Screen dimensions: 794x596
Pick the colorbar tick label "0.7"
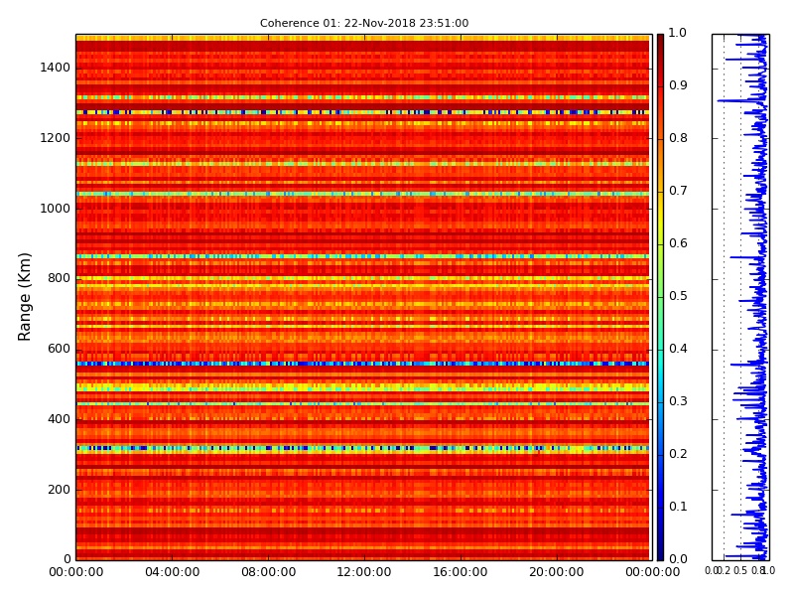click(678, 191)
